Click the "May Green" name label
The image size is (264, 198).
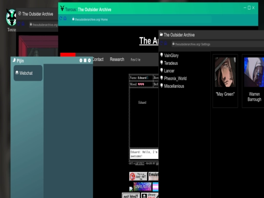225,94
